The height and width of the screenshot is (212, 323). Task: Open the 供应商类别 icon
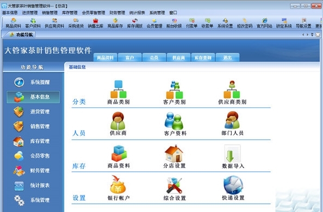pyautogui.click(x=232, y=92)
